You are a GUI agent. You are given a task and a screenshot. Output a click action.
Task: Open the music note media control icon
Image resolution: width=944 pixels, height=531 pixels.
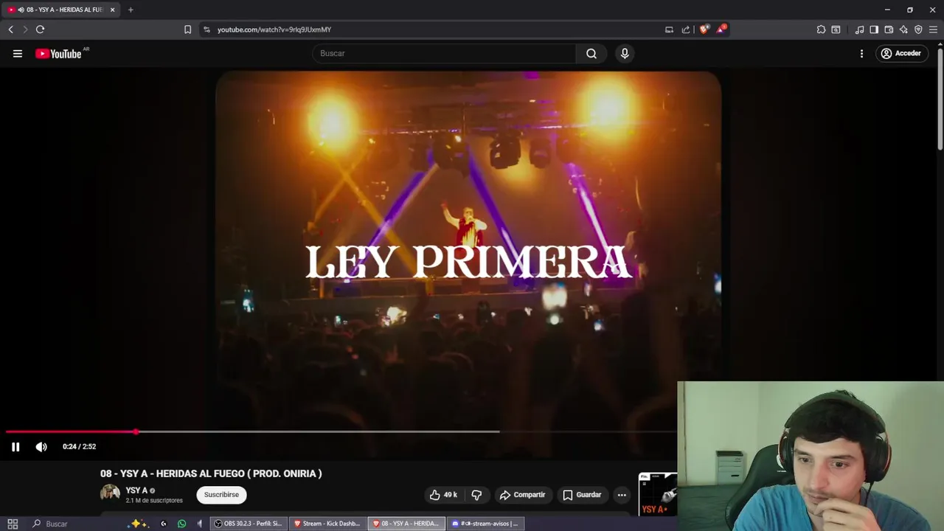[859, 29]
